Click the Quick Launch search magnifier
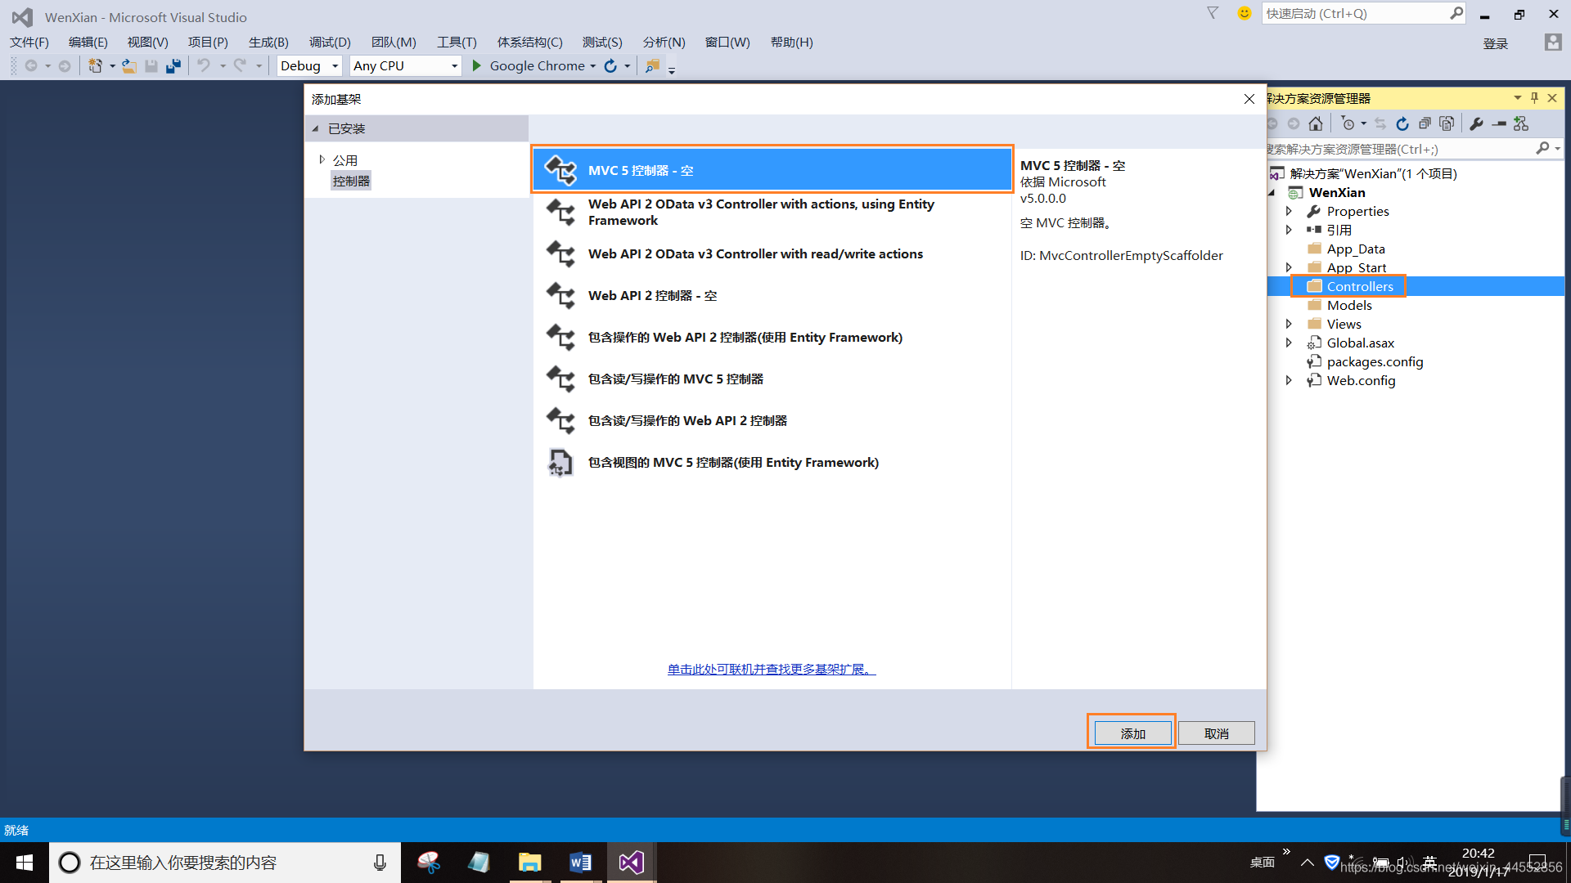This screenshot has height=883, width=1571. [x=1456, y=13]
